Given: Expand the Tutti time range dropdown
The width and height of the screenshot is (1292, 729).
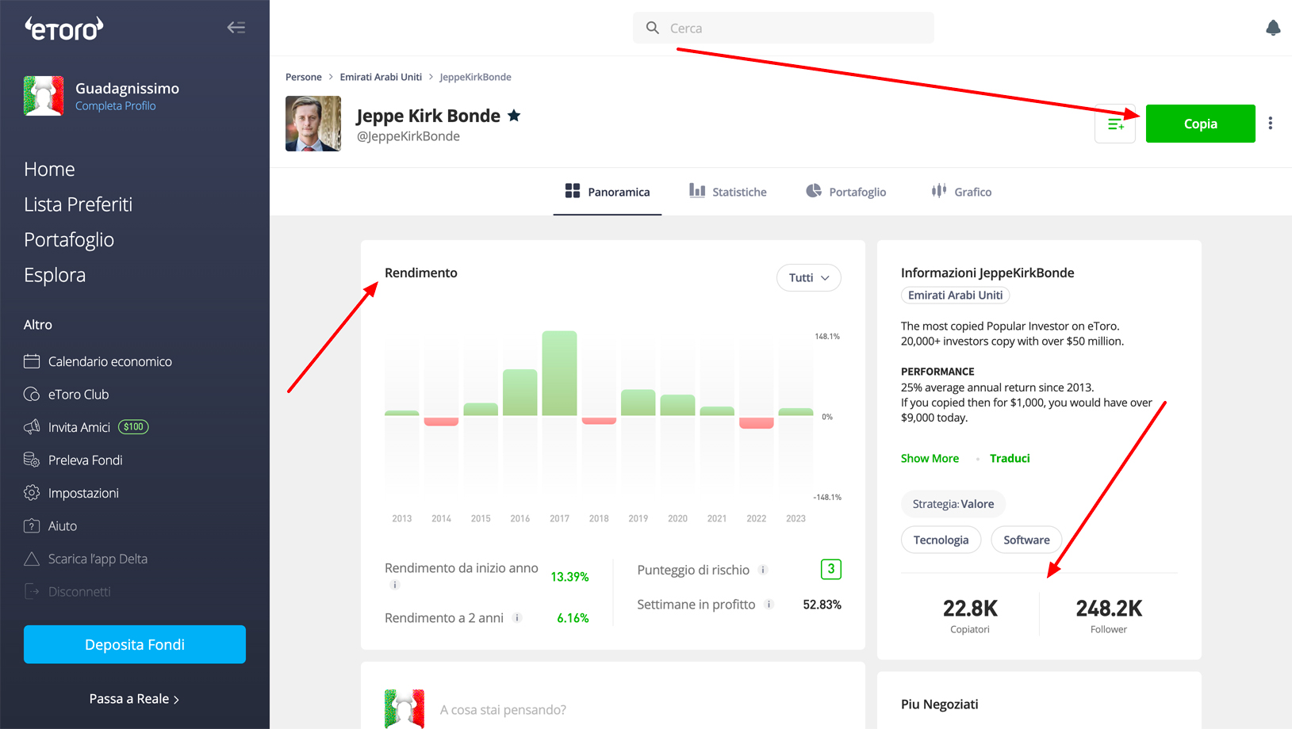Looking at the screenshot, I should 808,277.
